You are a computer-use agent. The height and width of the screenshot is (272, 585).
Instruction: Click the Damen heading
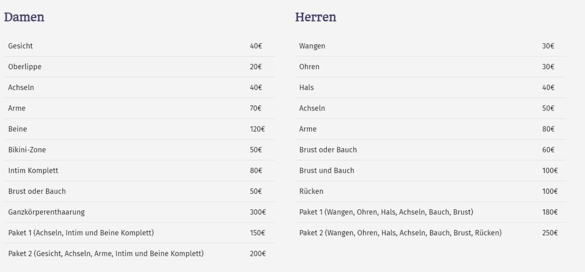coord(24,17)
